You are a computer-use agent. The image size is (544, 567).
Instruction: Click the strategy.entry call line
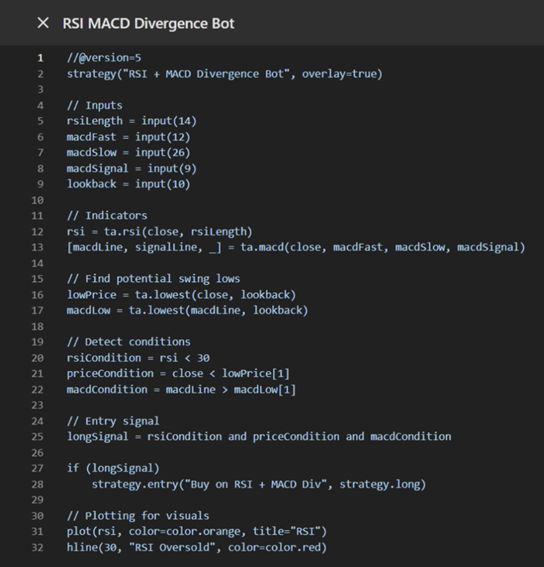coord(259,484)
